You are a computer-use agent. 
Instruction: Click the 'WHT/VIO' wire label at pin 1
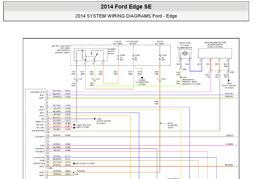[57, 91]
